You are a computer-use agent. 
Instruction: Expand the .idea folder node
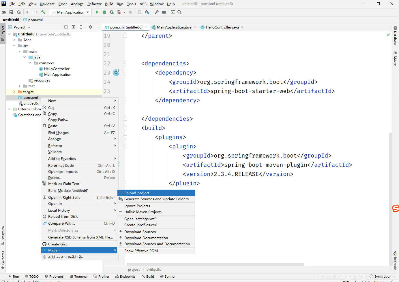point(14,40)
